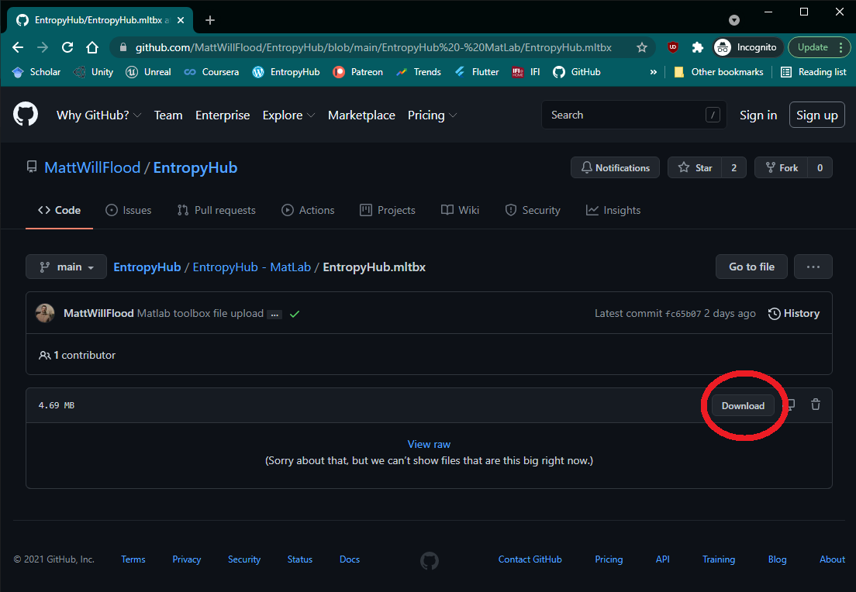Open the tab search dropdown arrow
The image size is (856, 592).
click(x=734, y=20)
